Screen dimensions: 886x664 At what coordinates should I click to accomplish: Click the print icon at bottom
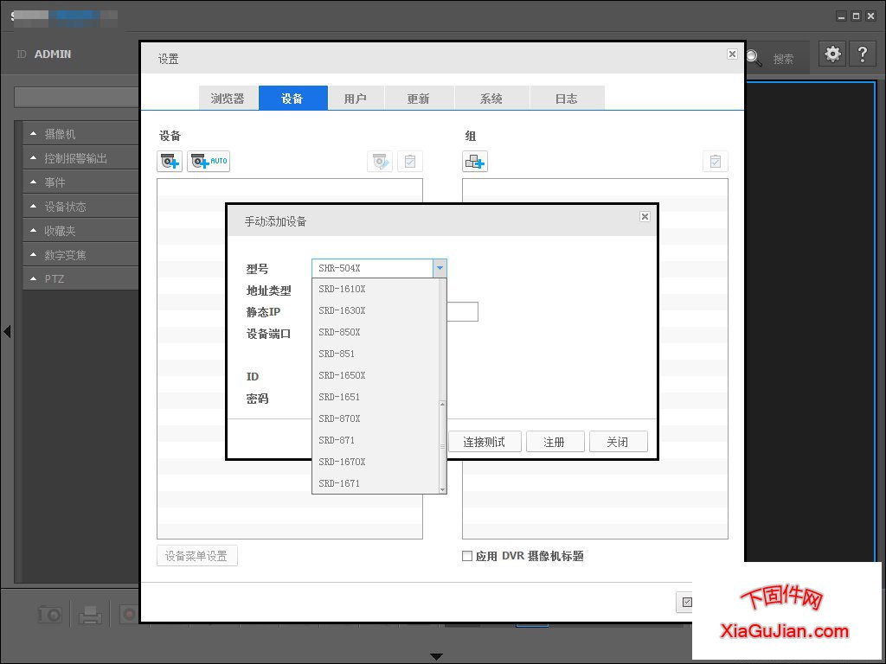(90, 615)
